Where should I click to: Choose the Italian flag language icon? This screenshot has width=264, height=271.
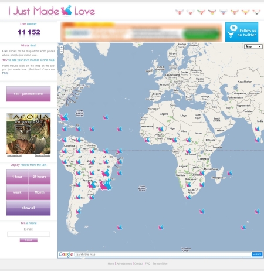coord(201,12)
